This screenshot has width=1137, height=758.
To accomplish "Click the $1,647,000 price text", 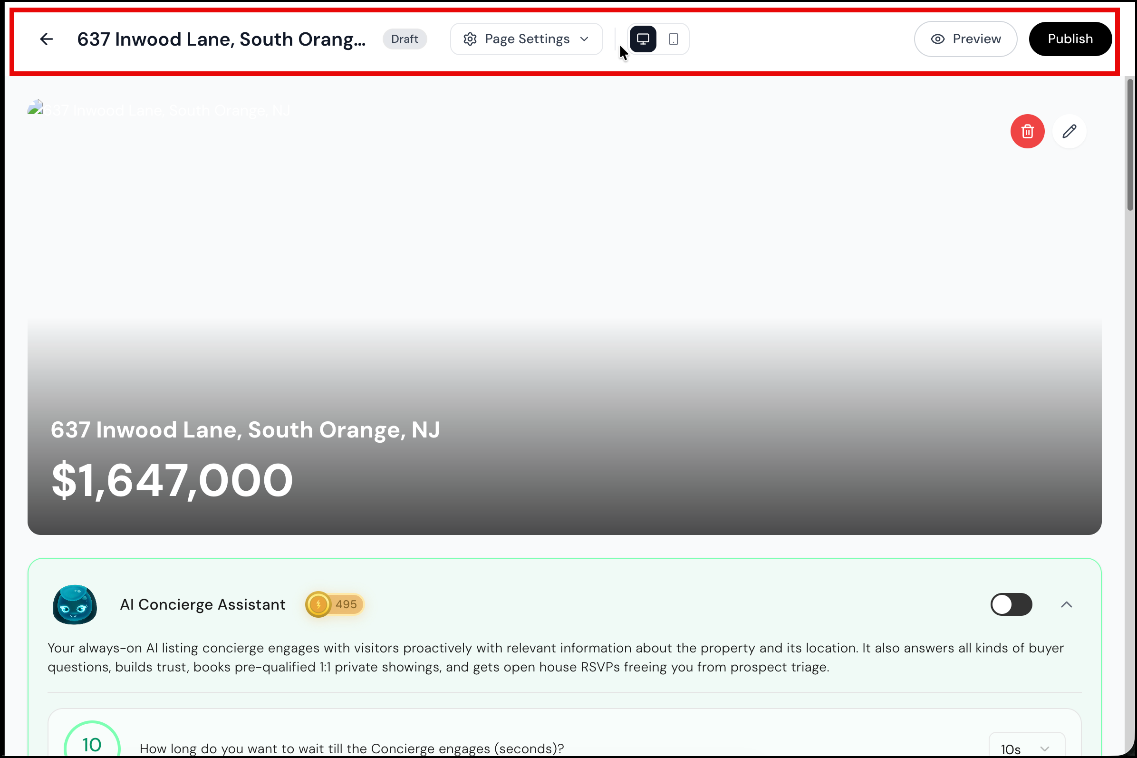I will [x=172, y=480].
